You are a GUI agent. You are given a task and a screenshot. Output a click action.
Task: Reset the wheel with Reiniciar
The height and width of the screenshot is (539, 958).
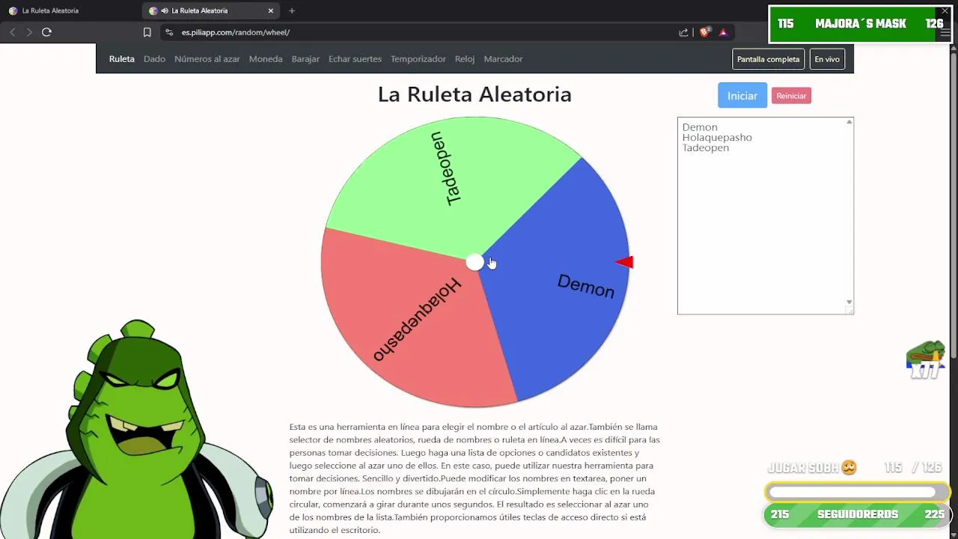coord(791,96)
